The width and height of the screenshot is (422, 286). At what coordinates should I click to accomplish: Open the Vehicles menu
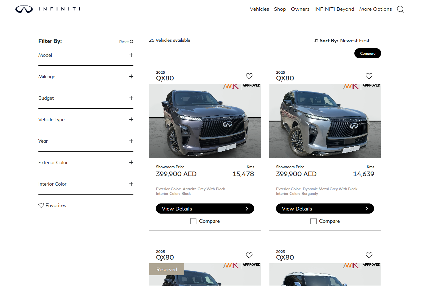click(x=259, y=9)
